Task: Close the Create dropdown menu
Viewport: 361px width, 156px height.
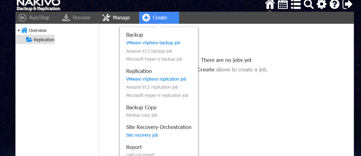Action: [x=159, y=18]
